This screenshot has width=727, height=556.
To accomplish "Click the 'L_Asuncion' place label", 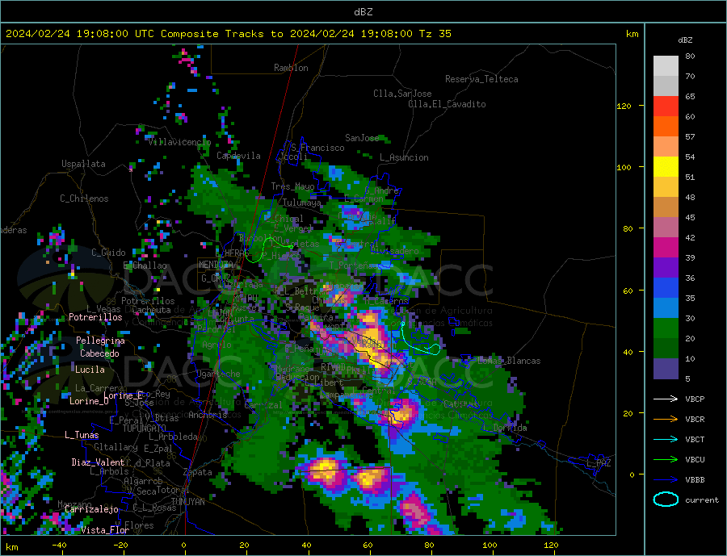I will pos(404,157).
